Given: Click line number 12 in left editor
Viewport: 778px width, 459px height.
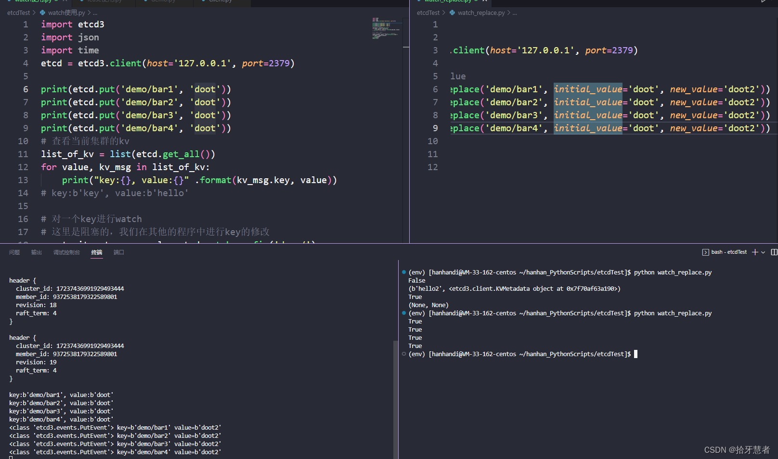Looking at the screenshot, I should (x=23, y=167).
